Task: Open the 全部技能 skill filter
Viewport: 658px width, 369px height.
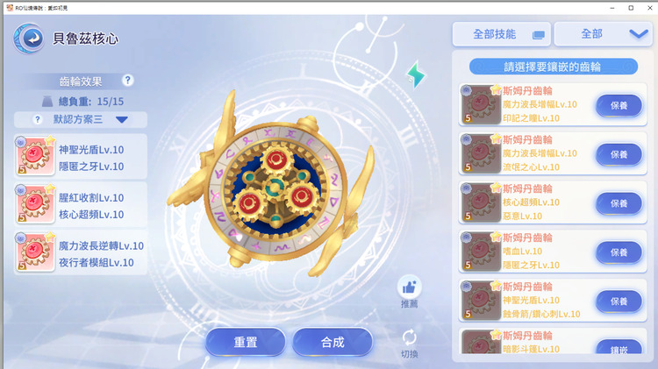Action: click(502, 34)
